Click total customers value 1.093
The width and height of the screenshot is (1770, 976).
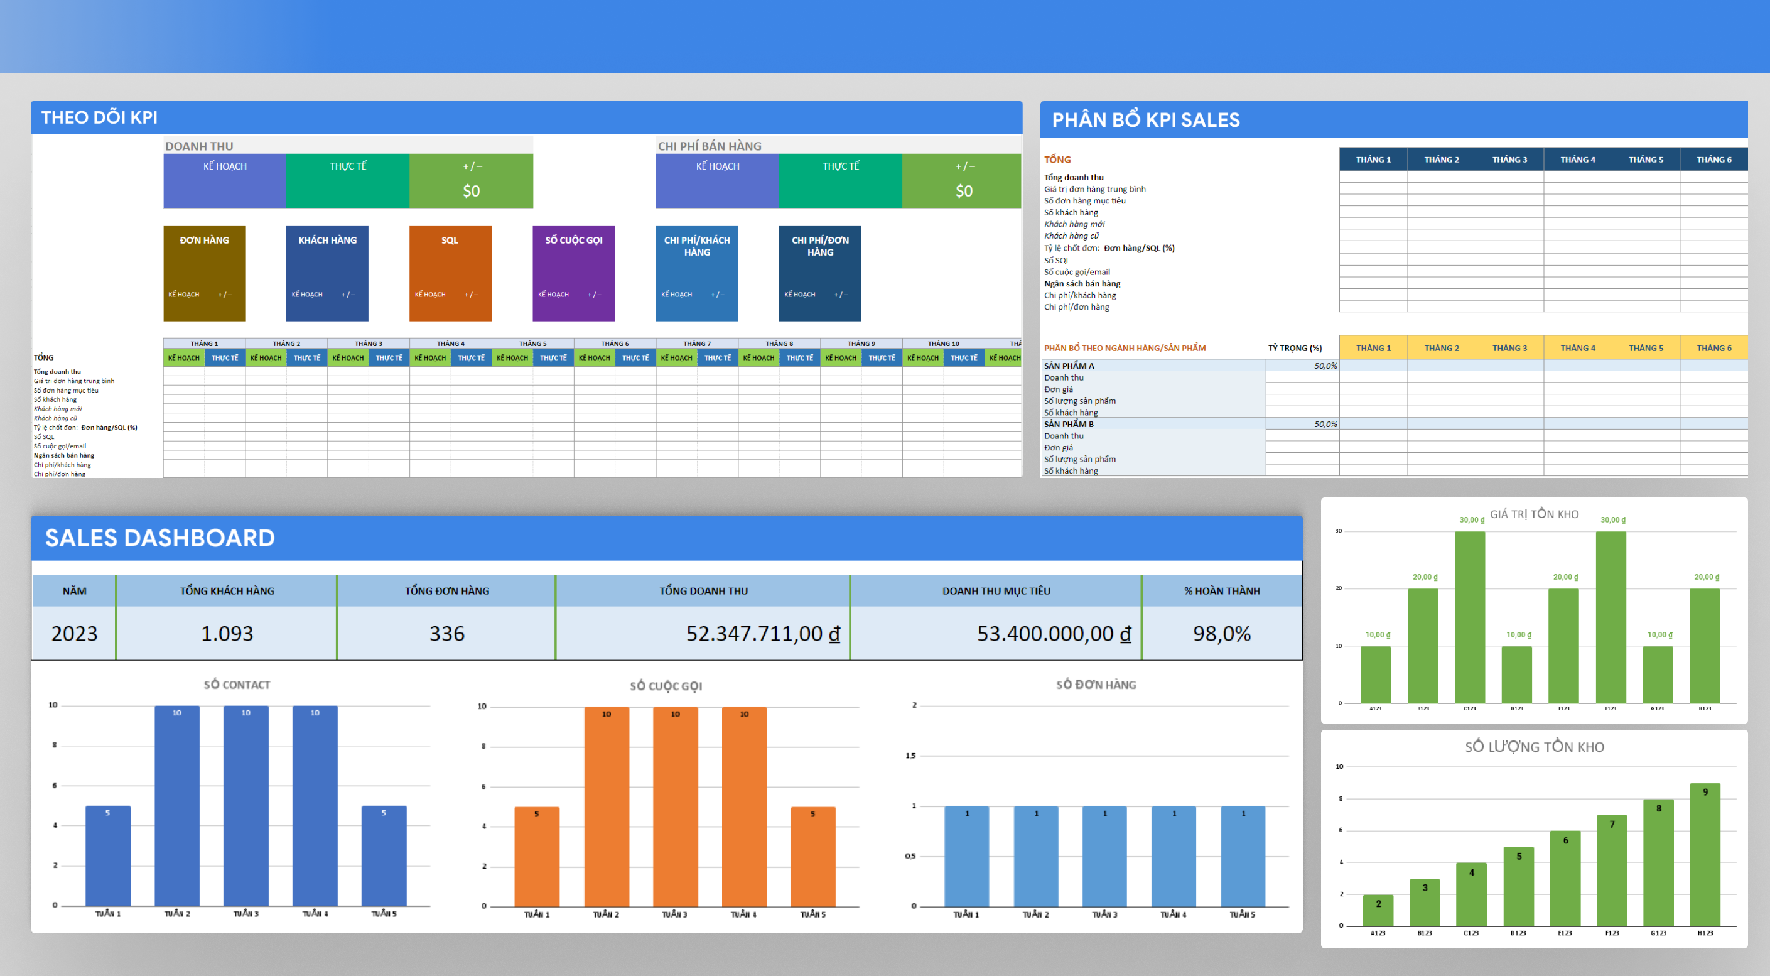tap(227, 633)
